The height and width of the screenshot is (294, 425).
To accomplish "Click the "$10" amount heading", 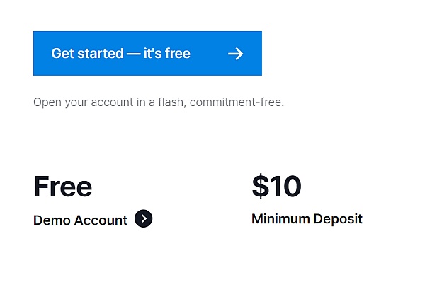I will (276, 186).
